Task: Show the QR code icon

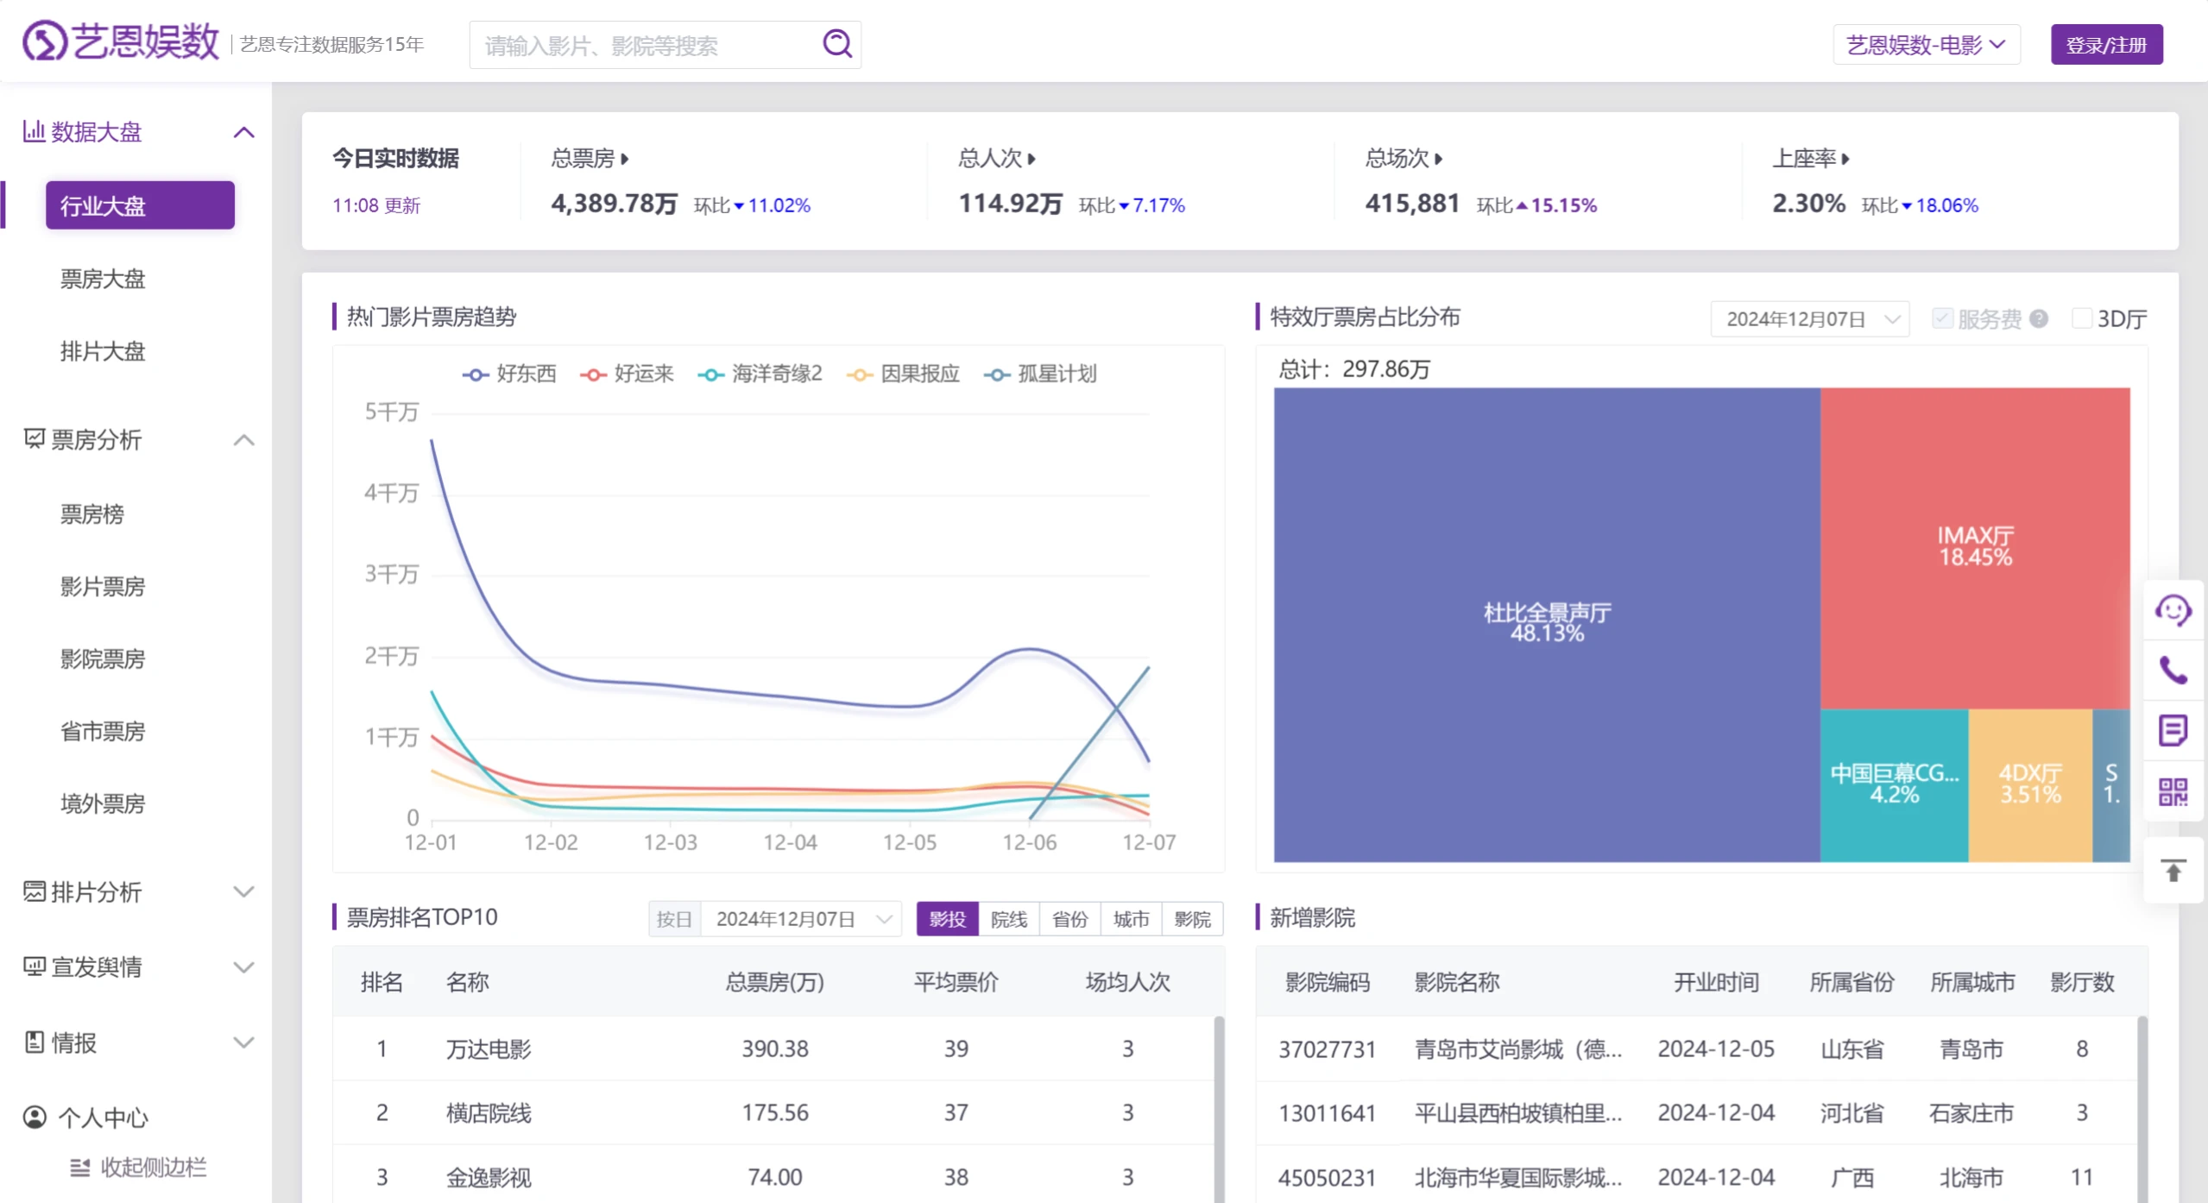Action: (x=2174, y=790)
